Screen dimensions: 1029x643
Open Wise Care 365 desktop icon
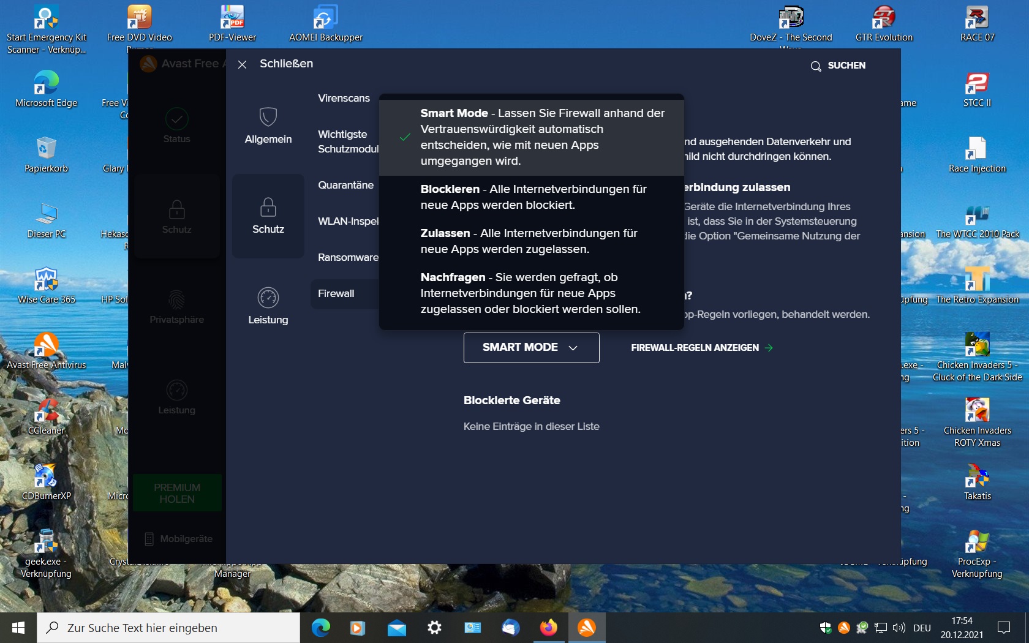tap(47, 286)
